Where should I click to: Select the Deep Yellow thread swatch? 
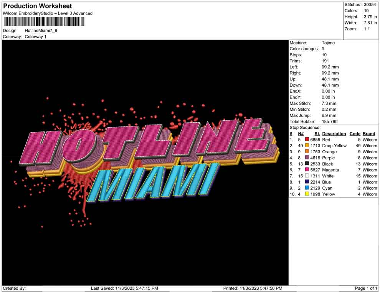[307, 146]
